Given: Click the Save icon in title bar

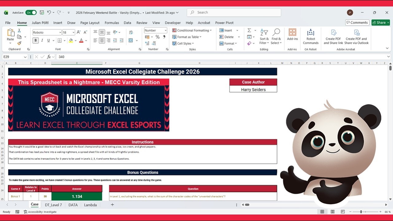Looking at the screenshot, I should [x=42, y=13].
